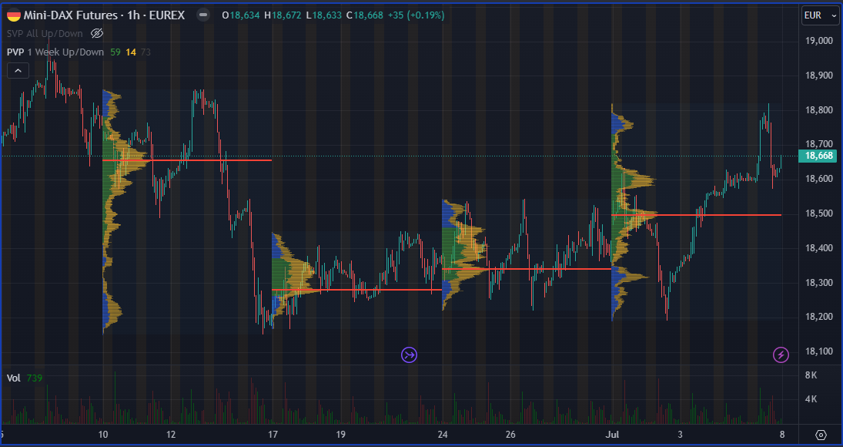Screen dimensions: 843x447
Task: Click the 18,900 price axis label
Action: (819, 76)
